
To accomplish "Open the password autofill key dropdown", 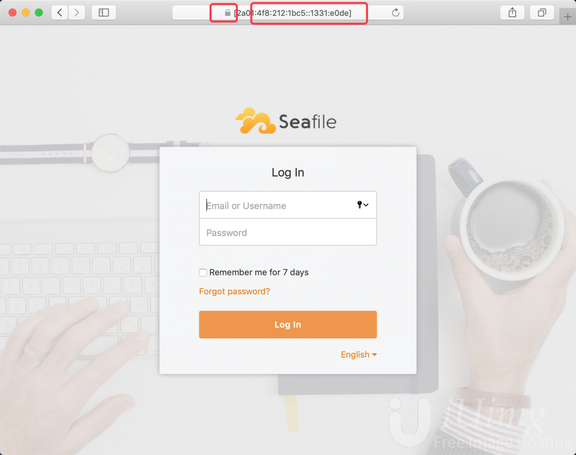I will point(363,205).
